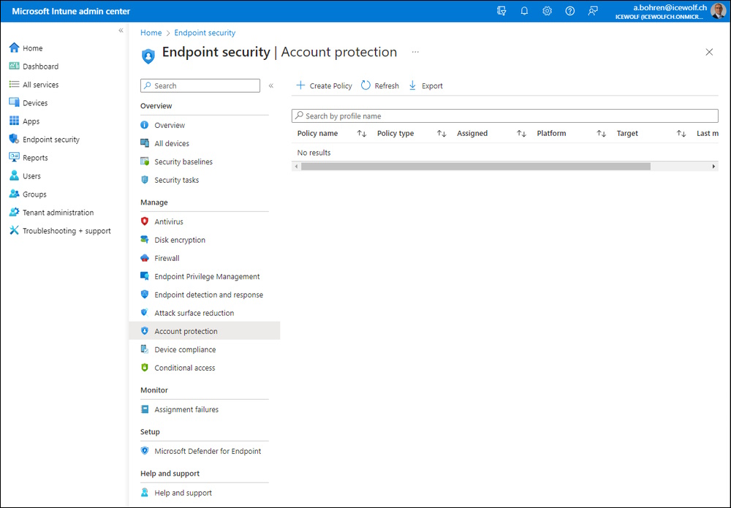Click the Security baselines icon
Viewport: 731px width, 508px height.
(x=145, y=162)
